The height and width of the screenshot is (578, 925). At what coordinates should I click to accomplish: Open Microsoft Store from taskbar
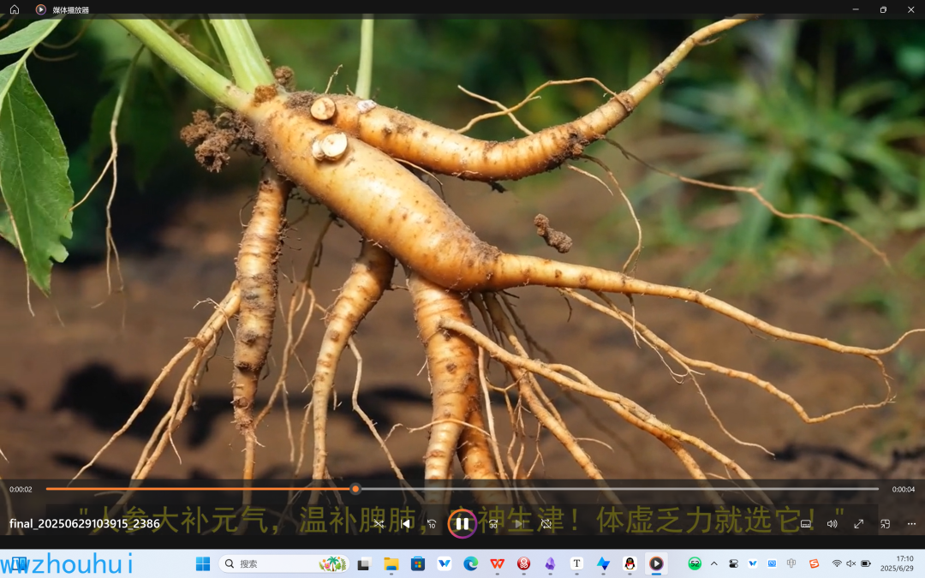418,563
